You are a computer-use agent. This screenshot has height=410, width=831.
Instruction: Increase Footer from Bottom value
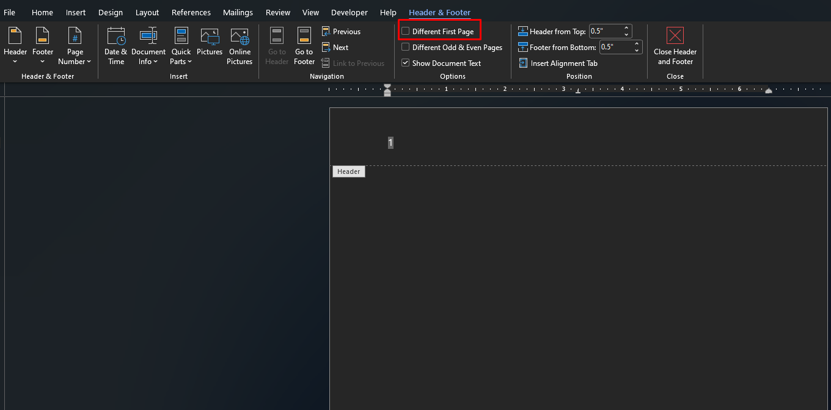coord(637,44)
